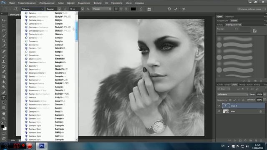Select the text layer Слой 1 thumbnail
The height and width of the screenshot is (150, 267).
(x=226, y=106)
